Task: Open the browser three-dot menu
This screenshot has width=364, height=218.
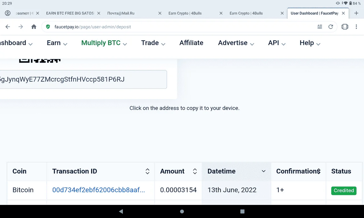Action: (x=356, y=27)
